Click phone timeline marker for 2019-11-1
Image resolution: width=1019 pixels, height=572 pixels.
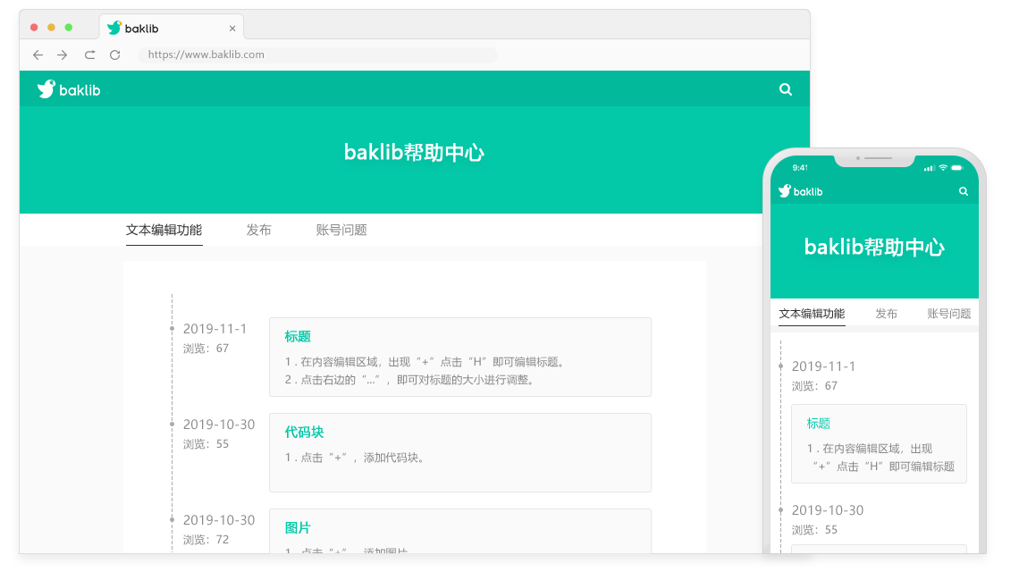[x=780, y=366]
